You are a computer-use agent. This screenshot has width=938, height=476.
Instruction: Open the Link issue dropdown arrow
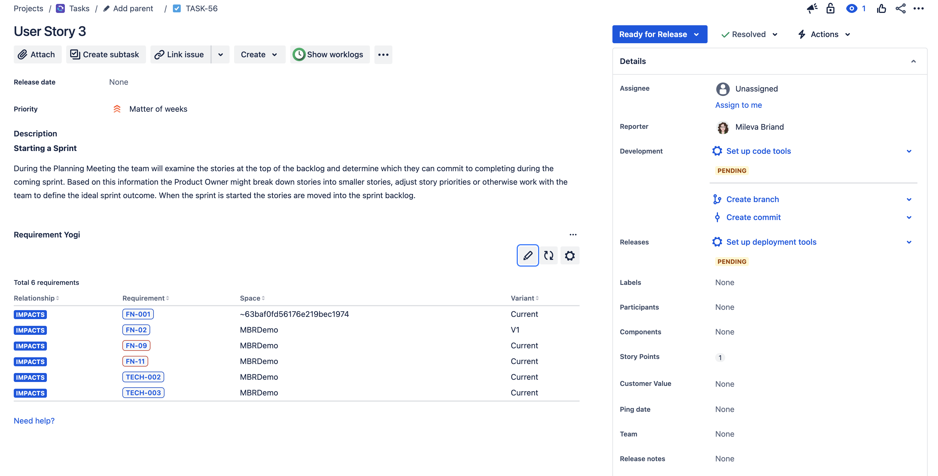[220, 54]
